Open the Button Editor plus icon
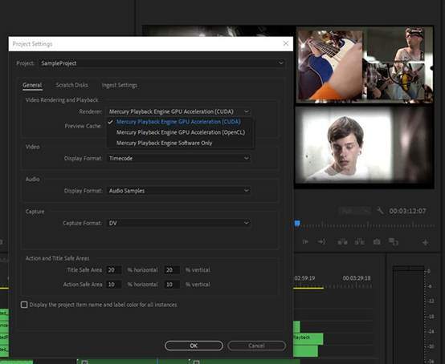 [x=426, y=242]
